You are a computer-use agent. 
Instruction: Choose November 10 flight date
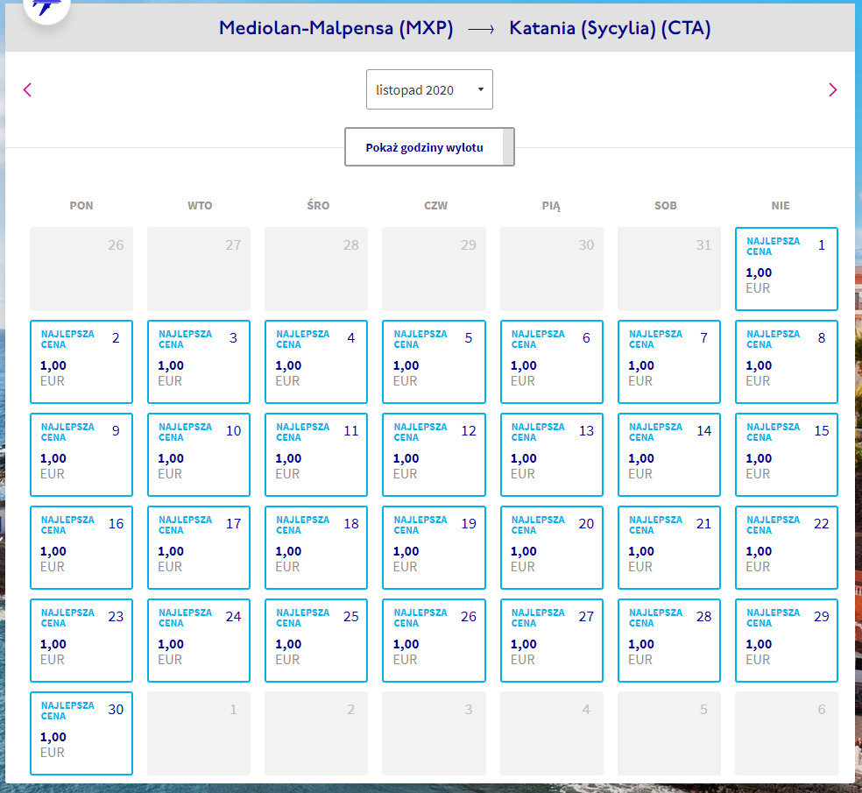199,455
